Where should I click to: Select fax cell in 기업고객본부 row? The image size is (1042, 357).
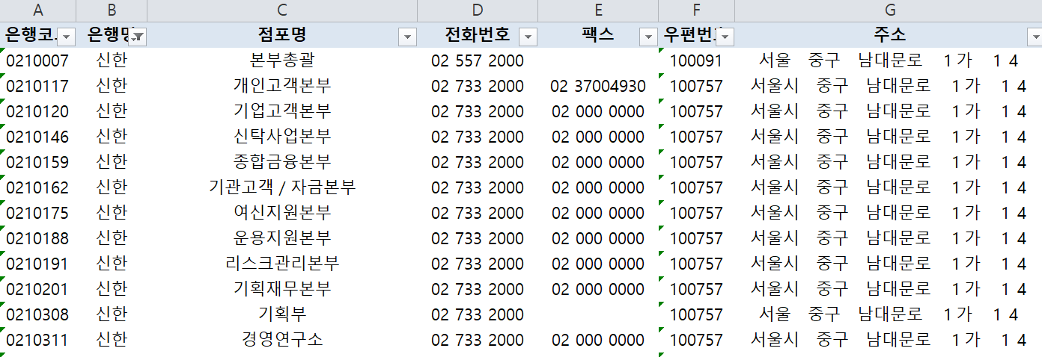598,111
